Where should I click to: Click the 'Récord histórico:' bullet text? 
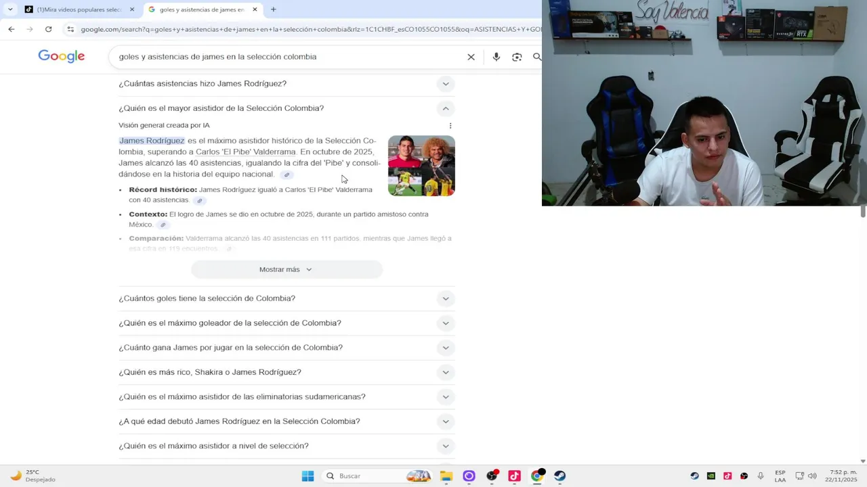point(163,190)
